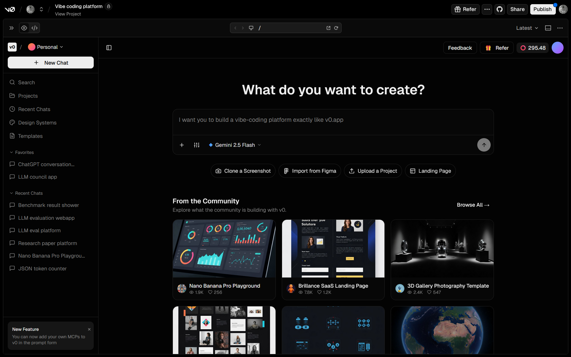Image resolution: width=571 pixels, height=357 pixels.
Task: Click the purple gradient profile avatar
Action: tap(557, 48)
